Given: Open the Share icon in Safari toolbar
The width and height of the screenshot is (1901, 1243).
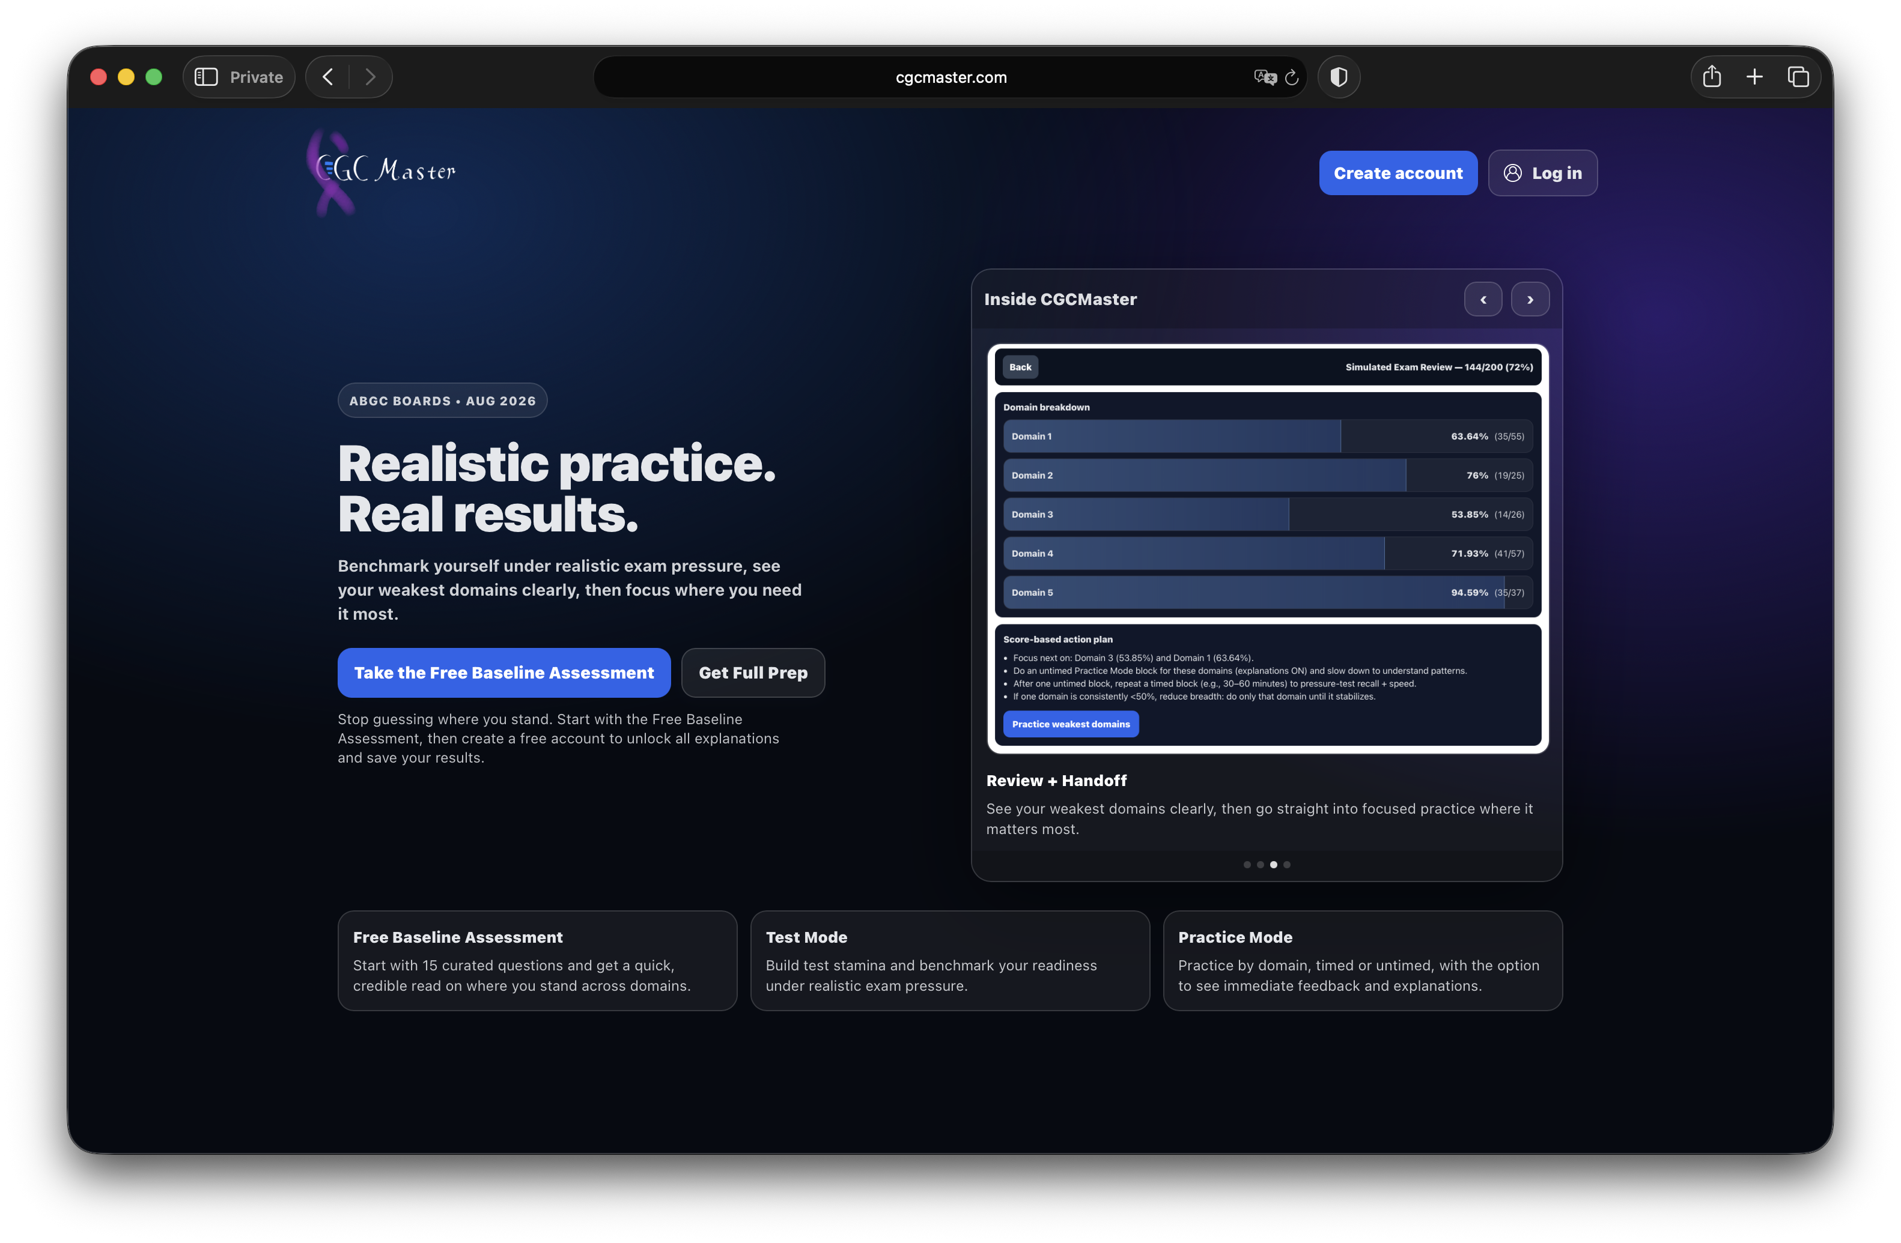Looking at the screenshot, I should tap(1712, 77).
